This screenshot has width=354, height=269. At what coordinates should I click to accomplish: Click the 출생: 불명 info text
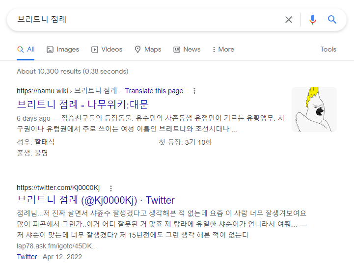click(32, 153)
